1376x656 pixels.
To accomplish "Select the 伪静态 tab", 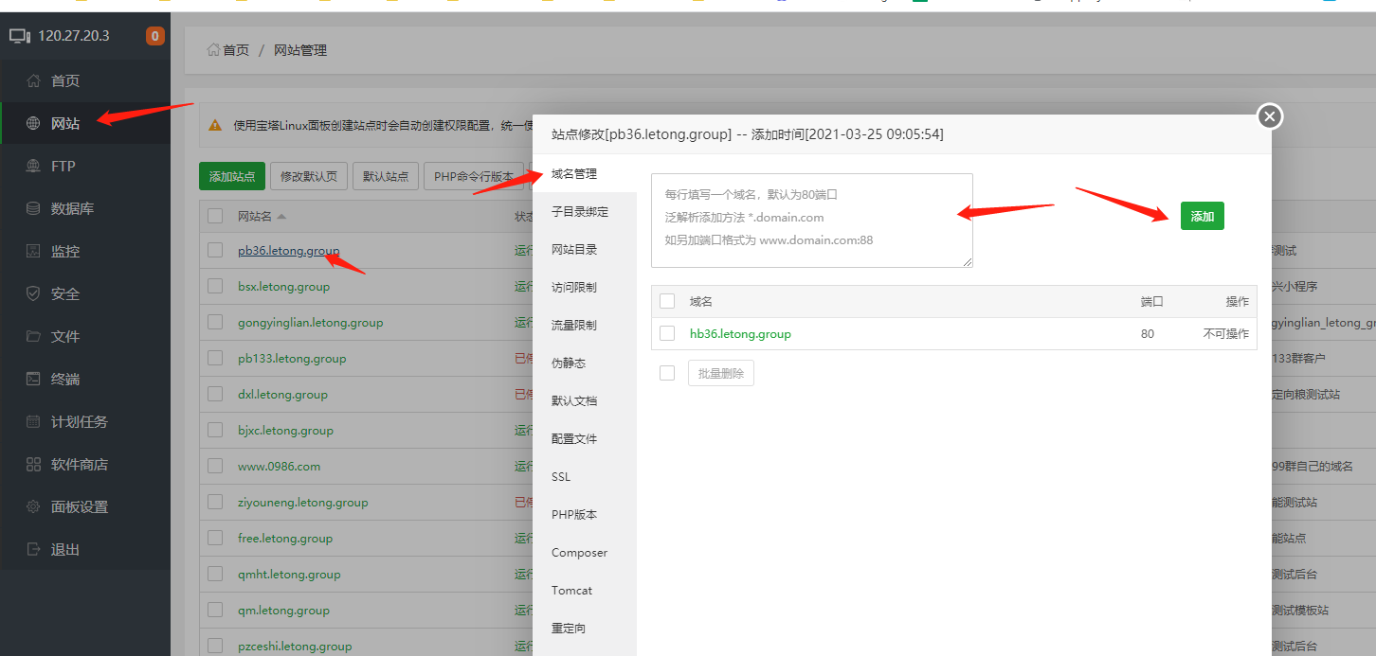I will (585, 363).
